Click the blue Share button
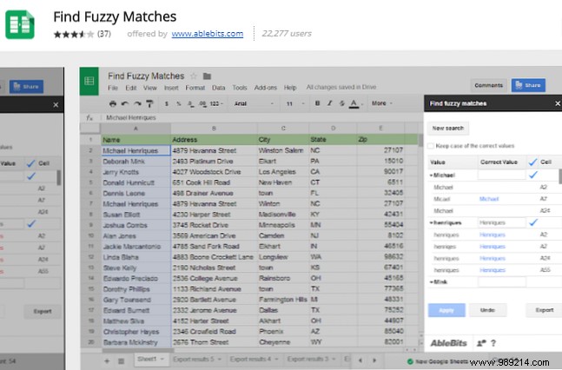This screenshot has width=562, height=370. [528, 85]
